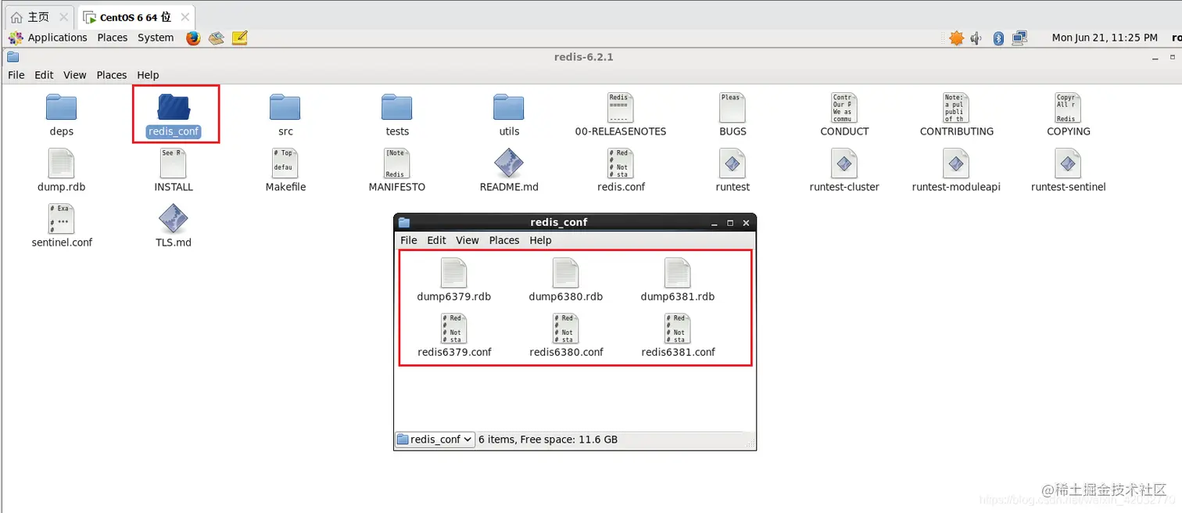Close the redis_conf window
The height and width of the screenshot is (513, 1182).
(746, 223)
